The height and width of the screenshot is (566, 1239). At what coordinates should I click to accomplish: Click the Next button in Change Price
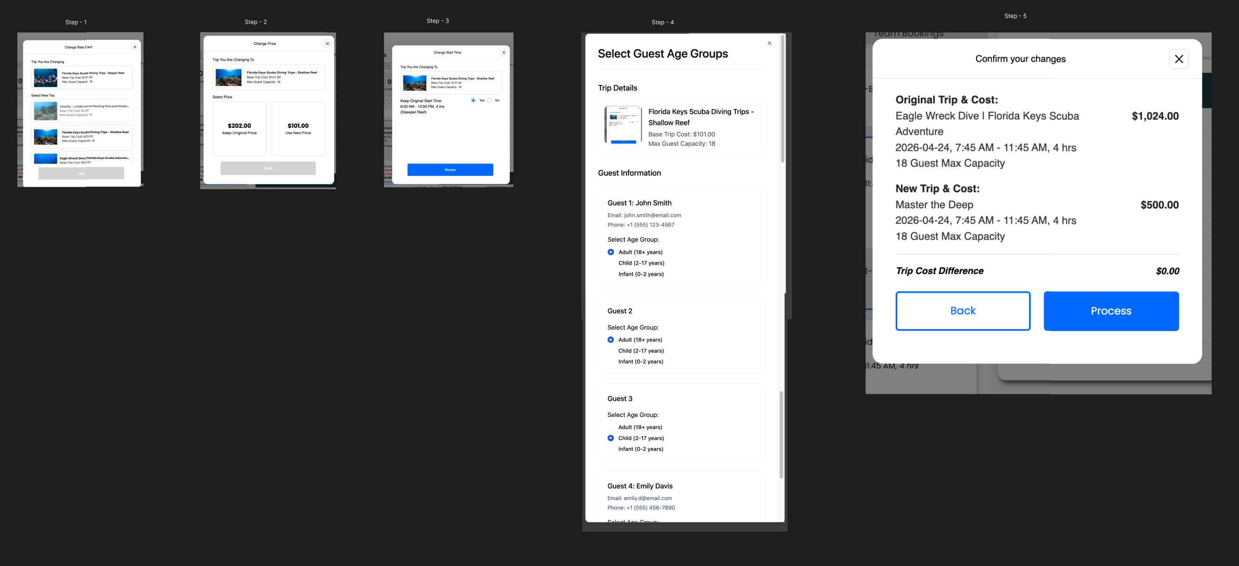[268, 168]
